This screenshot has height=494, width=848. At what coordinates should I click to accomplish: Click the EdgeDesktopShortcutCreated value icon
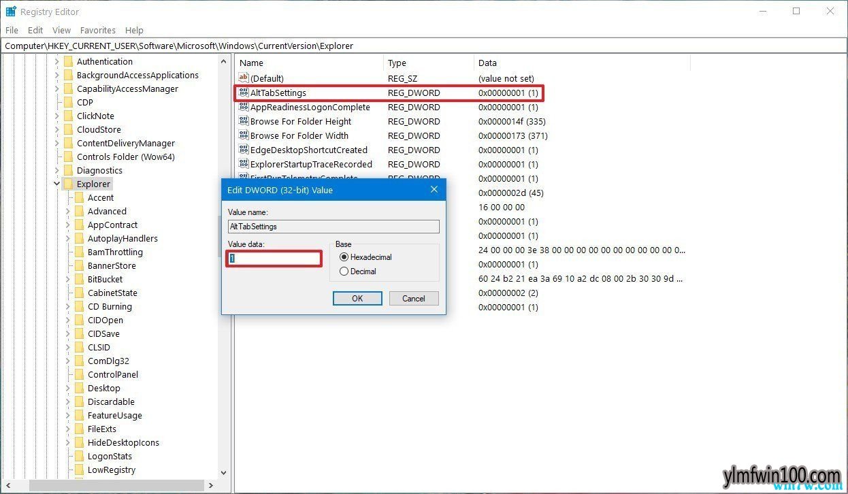244,150
